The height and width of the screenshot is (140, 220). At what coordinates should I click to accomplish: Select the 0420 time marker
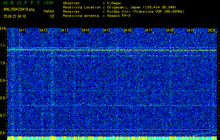(212, 30)
